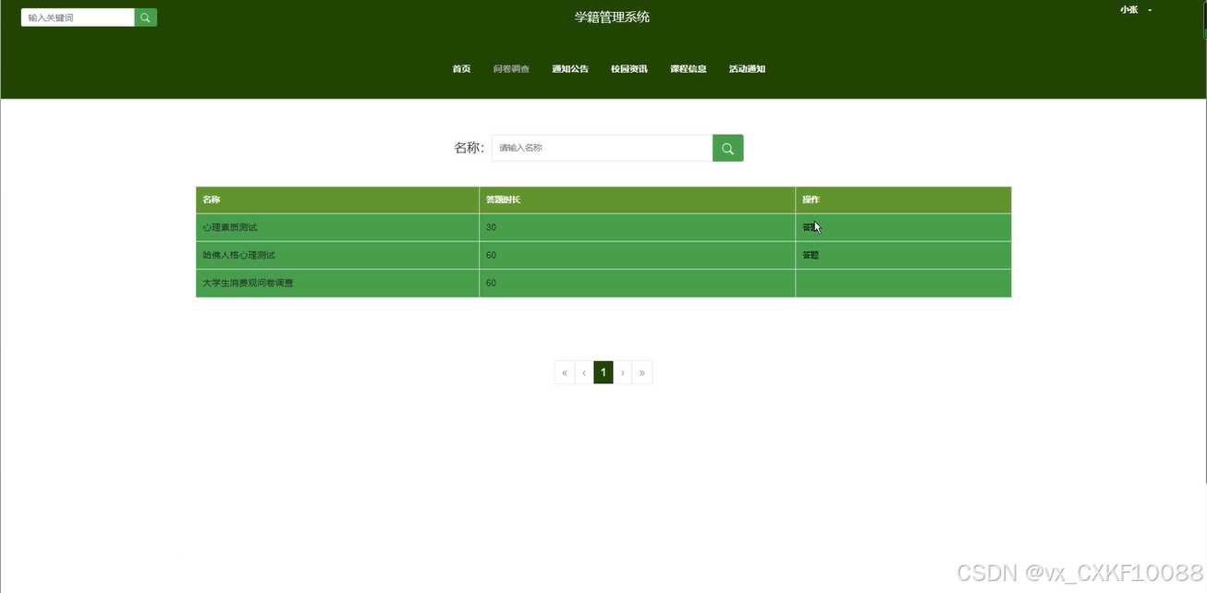Click the 哈佛人格心理测试 name cell
The height and width of the screenshot is (593, 1207).
coord(337,255)
